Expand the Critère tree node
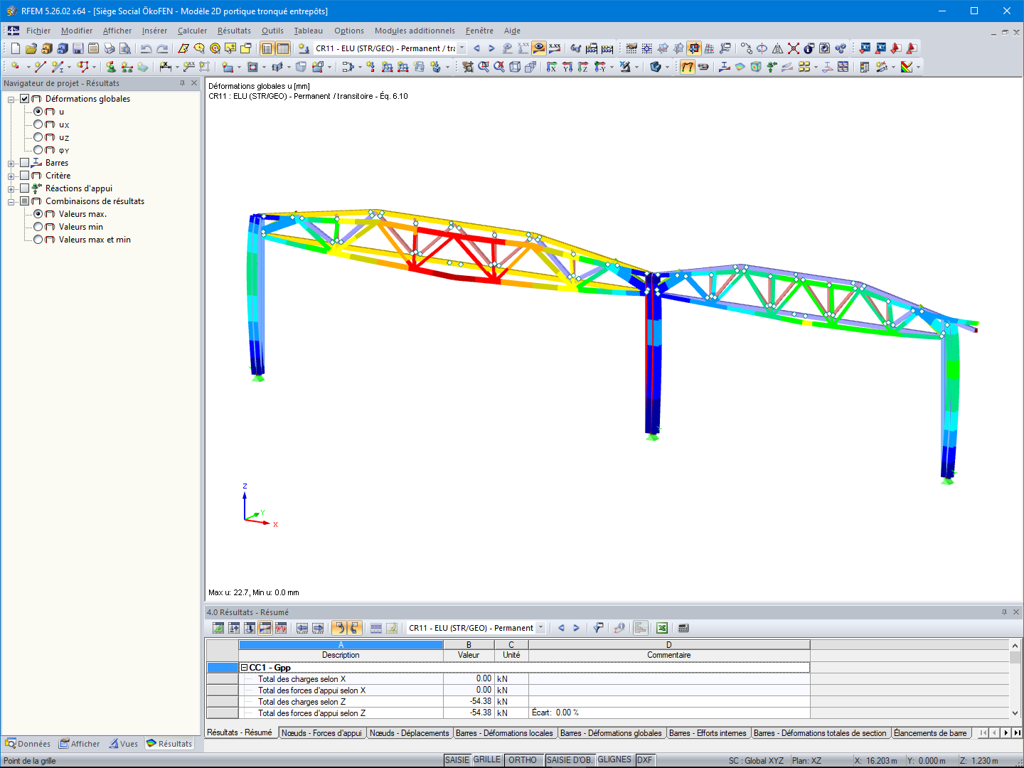Screen dimensions: 1024x768 pos(10,175)
